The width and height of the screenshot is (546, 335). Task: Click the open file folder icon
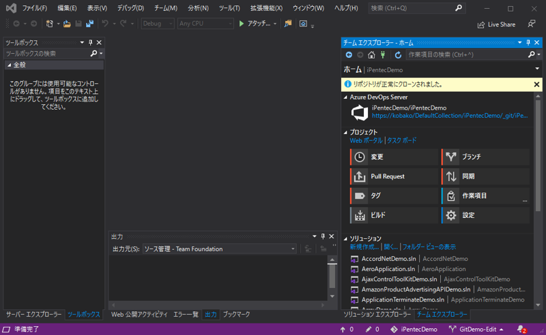[x=67, y=24]
